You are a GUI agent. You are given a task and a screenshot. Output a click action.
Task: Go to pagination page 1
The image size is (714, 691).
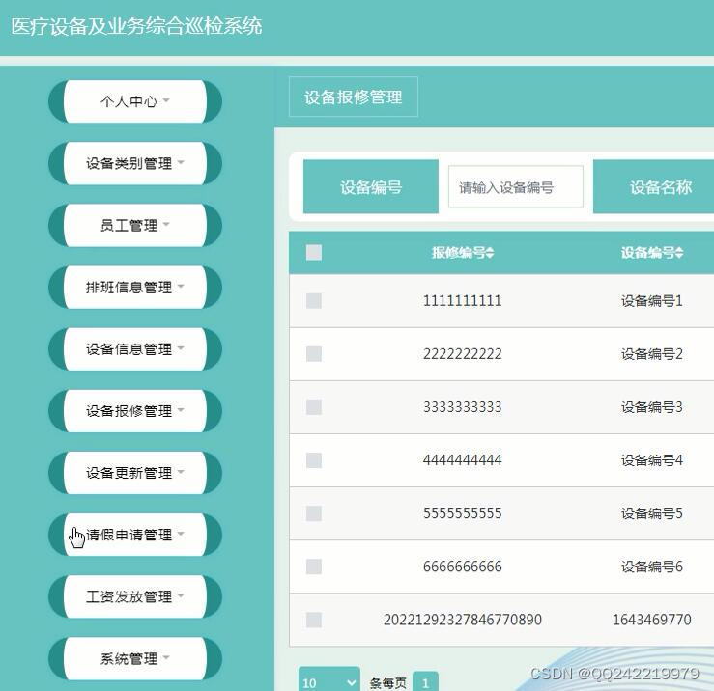click(425, 682)
